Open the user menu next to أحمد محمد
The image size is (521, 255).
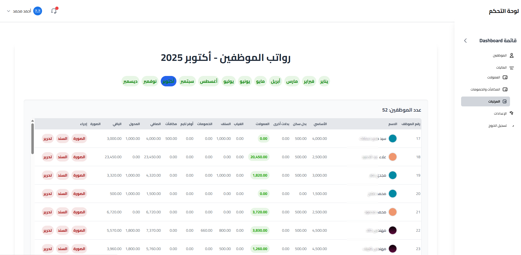click(9, 11)
